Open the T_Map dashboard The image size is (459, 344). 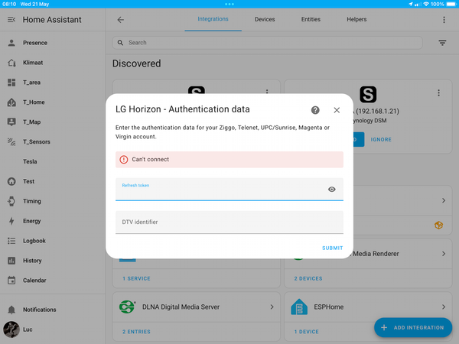point(52,122)
